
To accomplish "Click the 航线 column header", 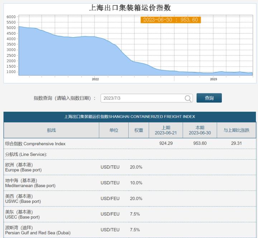I will click(52, 130).
